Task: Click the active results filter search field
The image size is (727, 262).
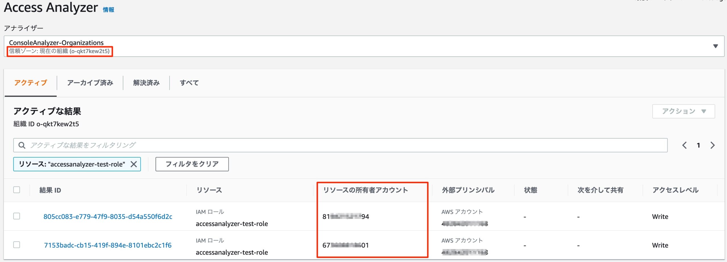Action: [340, 145]
